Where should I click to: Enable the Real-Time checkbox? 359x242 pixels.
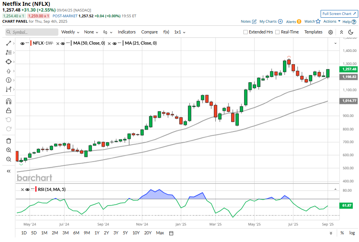[x=277, y=32]
